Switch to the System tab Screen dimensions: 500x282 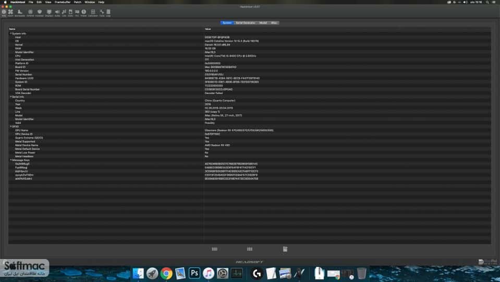[227, 23]
